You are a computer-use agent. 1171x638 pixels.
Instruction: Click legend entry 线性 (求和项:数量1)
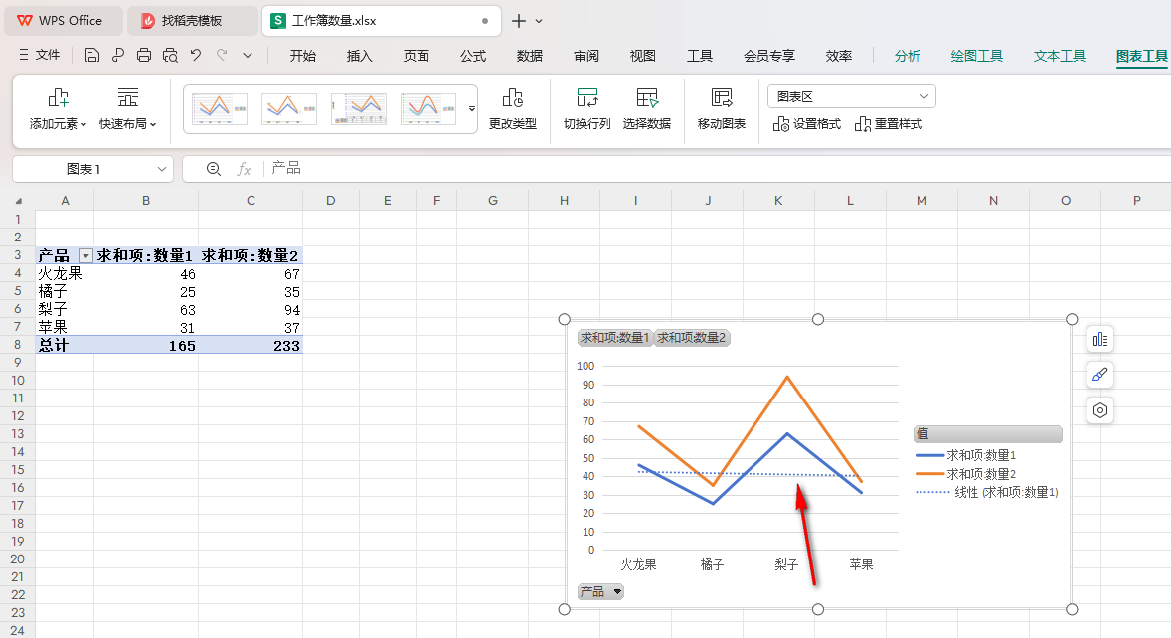986,493
